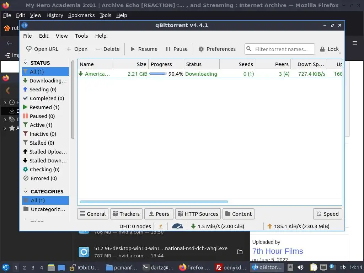
Task: Filter by Inactive (0) status
Action: tap(45, 134)
